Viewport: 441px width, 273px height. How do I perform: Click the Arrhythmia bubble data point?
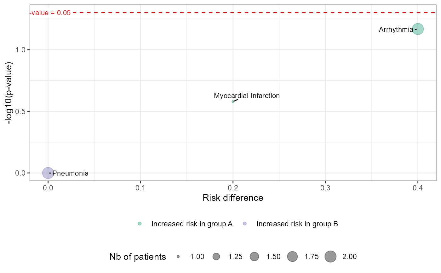pyautogui.click(x=418, y=29)
